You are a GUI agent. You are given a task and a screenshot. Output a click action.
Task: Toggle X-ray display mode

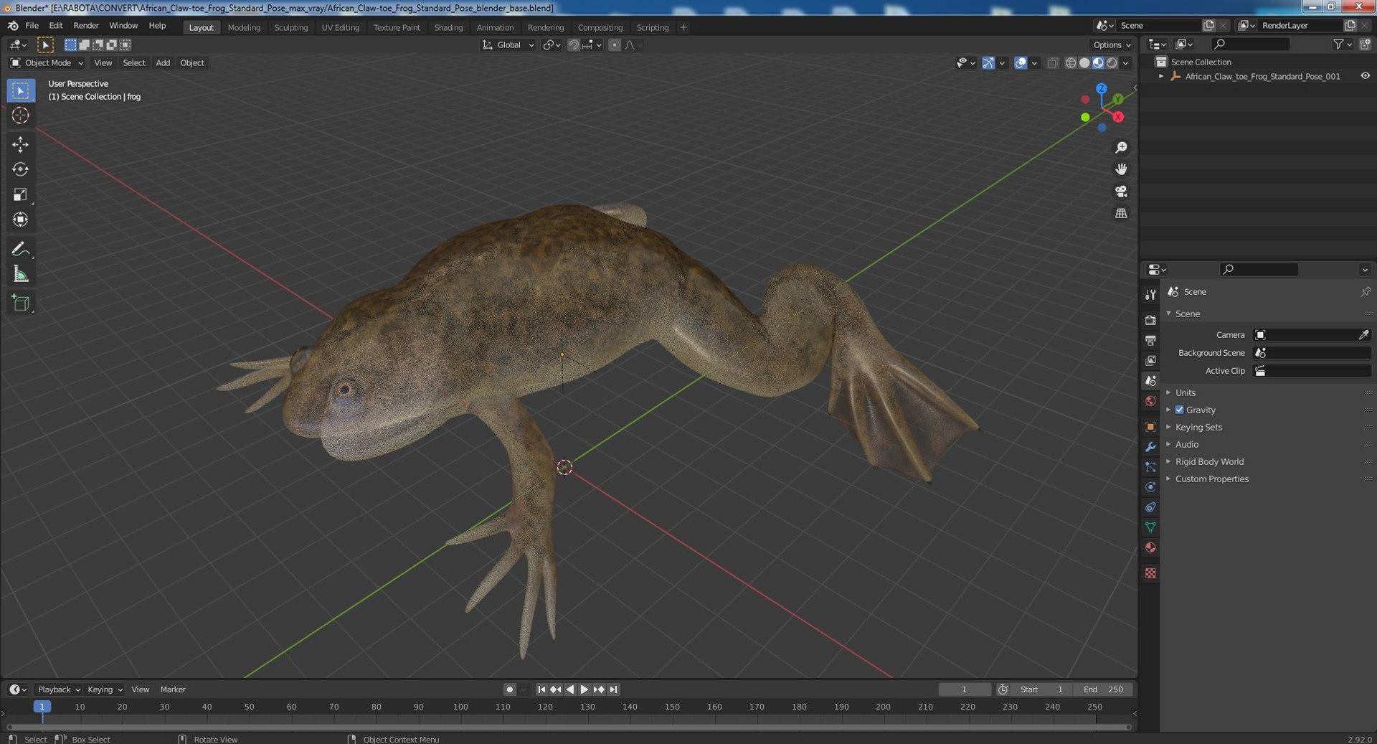click(1052, 63)
